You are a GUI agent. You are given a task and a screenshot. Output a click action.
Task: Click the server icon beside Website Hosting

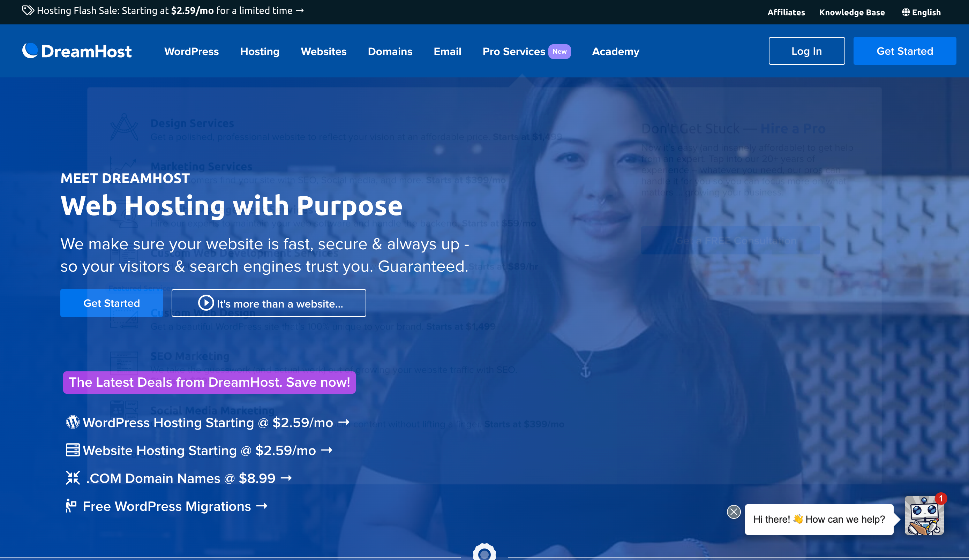[73, 450]
